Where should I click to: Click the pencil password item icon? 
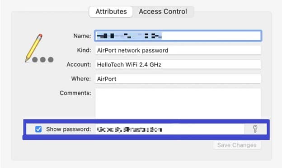pos(34,48)
